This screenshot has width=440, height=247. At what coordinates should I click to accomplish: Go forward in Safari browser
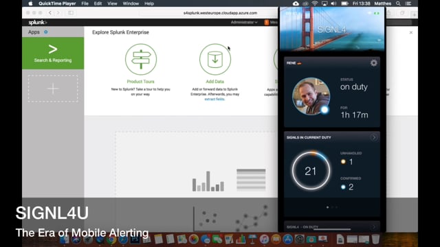pyautogui.click(x=58, y=13)
